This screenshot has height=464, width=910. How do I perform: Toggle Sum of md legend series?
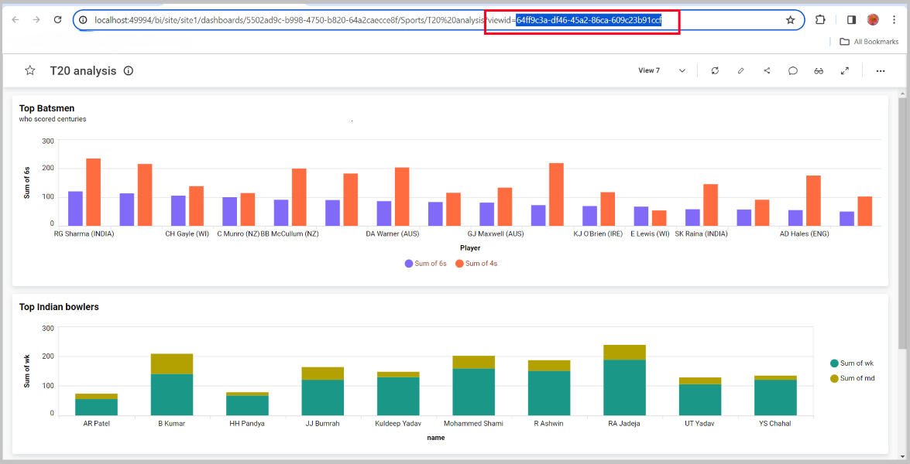click(851, 378)
